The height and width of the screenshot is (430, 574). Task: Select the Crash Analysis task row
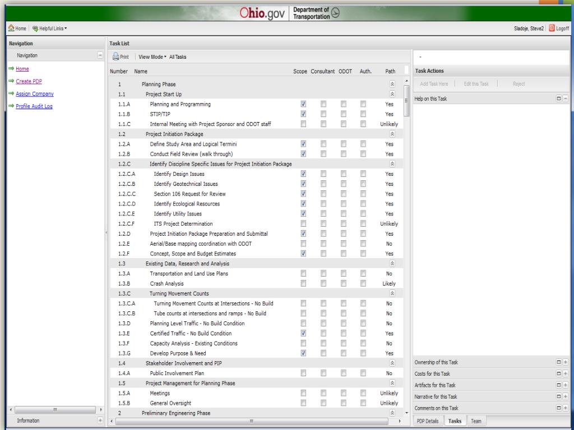click(x=256, y=283)
